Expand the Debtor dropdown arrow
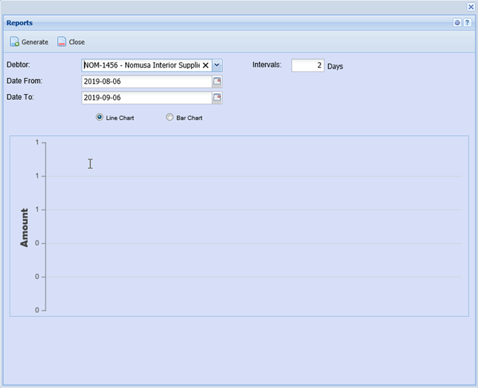The image size is (478, 388). (217, 65)
